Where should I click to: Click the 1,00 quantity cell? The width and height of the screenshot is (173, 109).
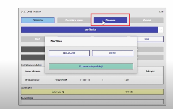click(126, 80)
